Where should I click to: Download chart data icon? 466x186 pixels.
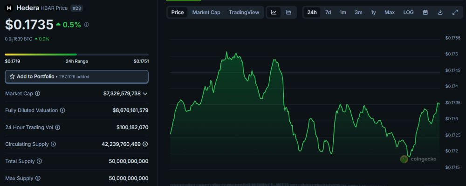pos(440,13)
